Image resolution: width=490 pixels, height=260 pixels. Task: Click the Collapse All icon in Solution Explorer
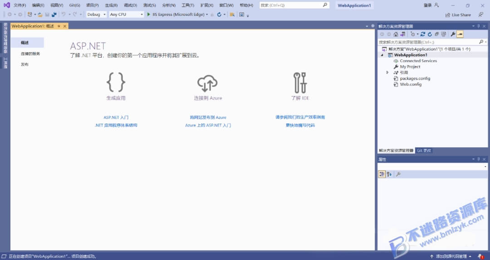click(436, 34)
